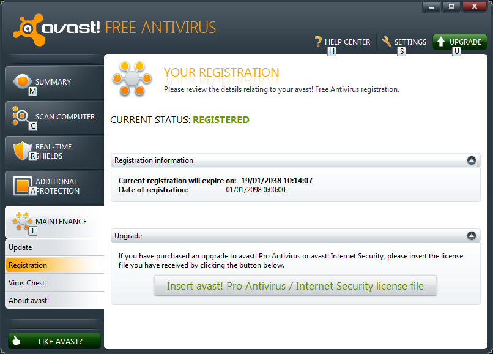Click the Additional Protection orange square icon
Screen dimensions: 493x354
click(21, 185)
